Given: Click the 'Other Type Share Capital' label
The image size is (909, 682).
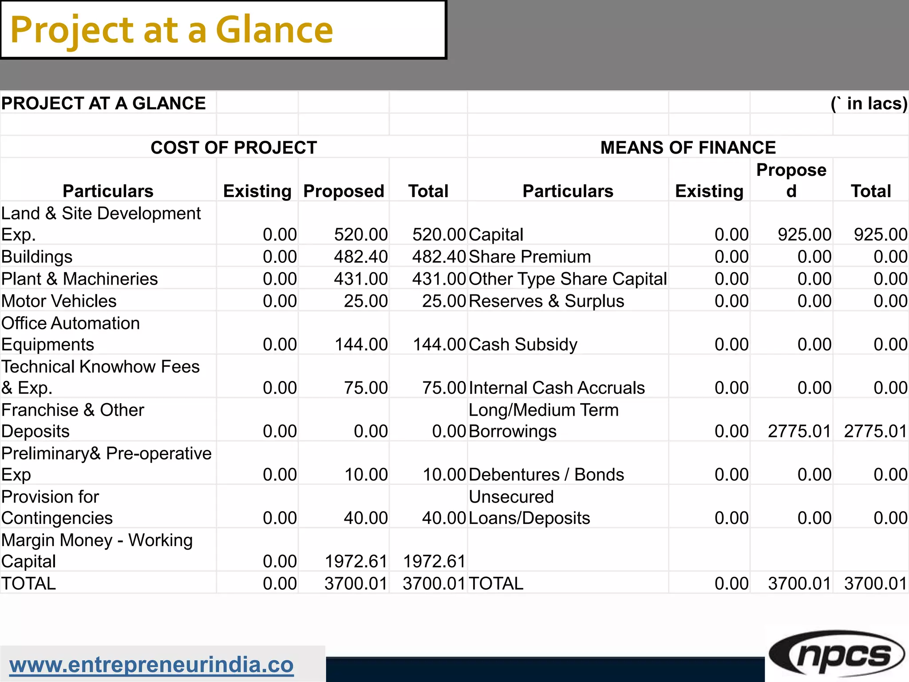Looking at the screenshot, I should point(568,279).
